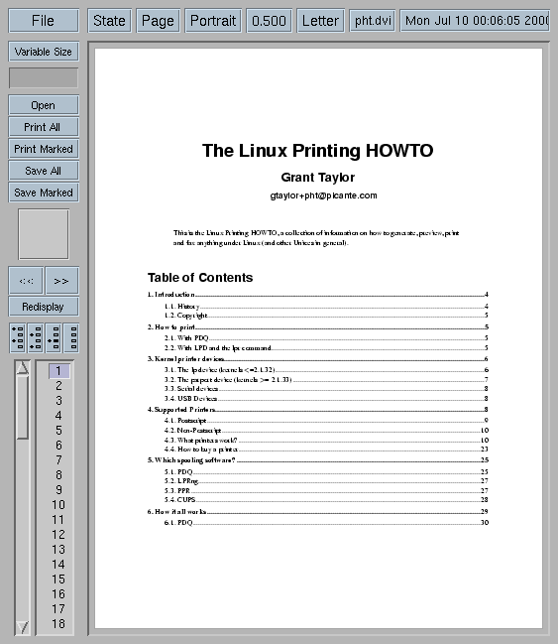This screenshot has height=644, width=558.
Task: Click the Variable Size toggle button
Action: (x=44, y=52)
